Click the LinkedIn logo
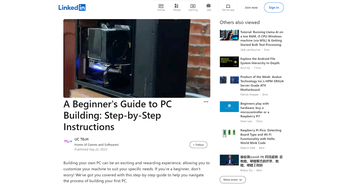 72,7
